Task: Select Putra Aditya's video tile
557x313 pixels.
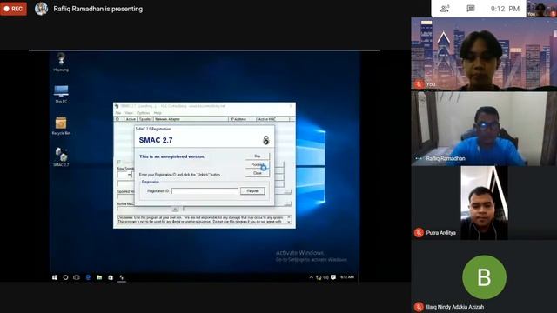Action: pyautogui.click(x=484, y=203)
